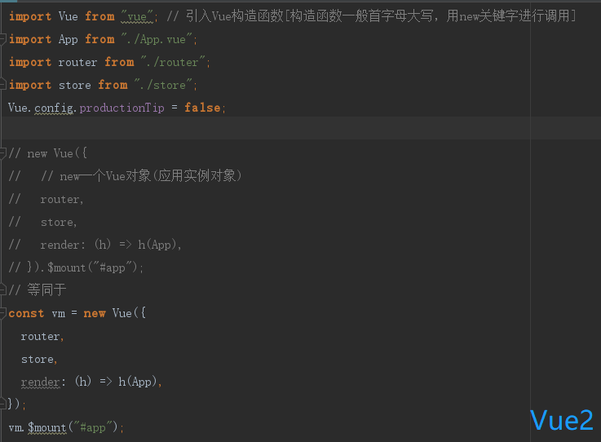Click the $mount call on last line
The image size is (601, 442).
coord(47,427)
